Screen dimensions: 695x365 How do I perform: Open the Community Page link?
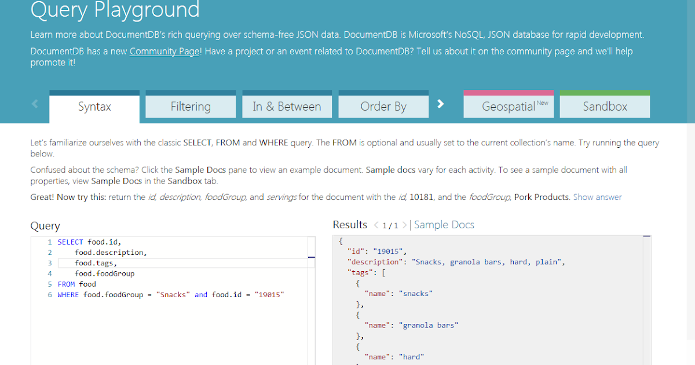(164, 51)
